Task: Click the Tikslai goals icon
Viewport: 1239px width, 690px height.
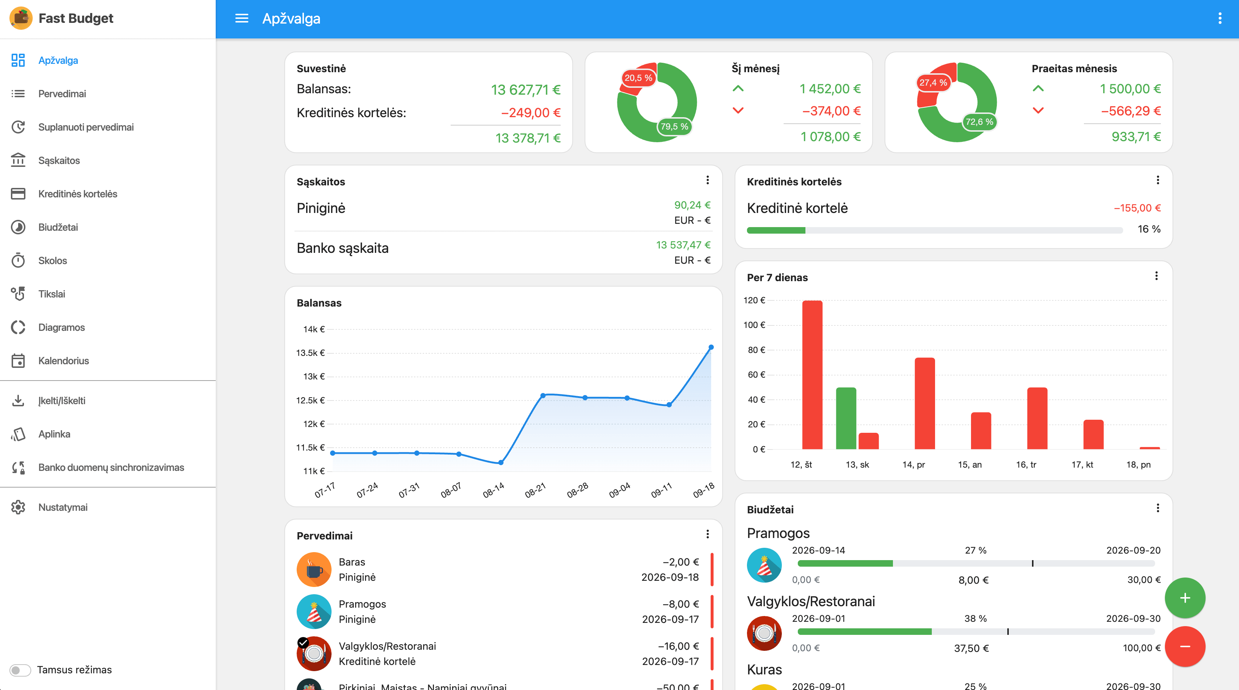Action: (x=18, y=293)
